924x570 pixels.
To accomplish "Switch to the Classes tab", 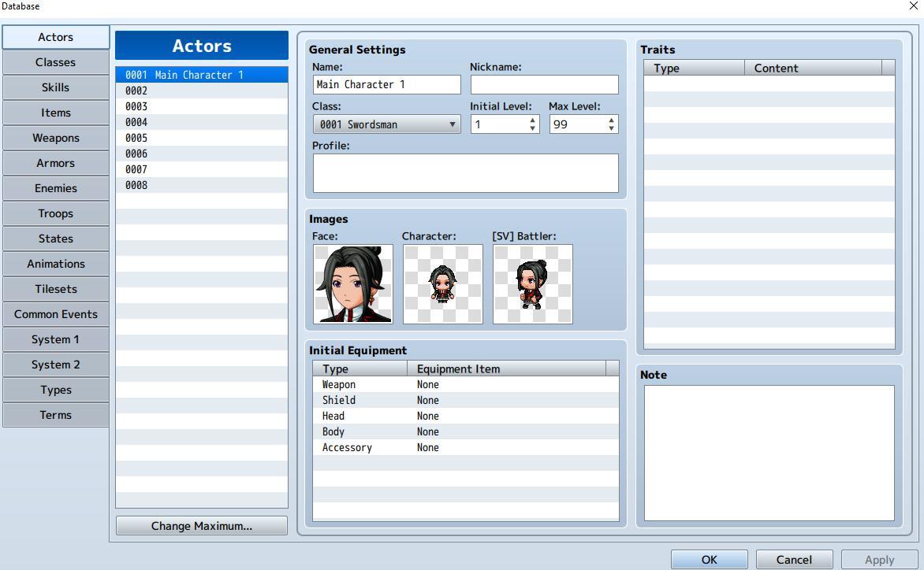I will click(55, 62).
